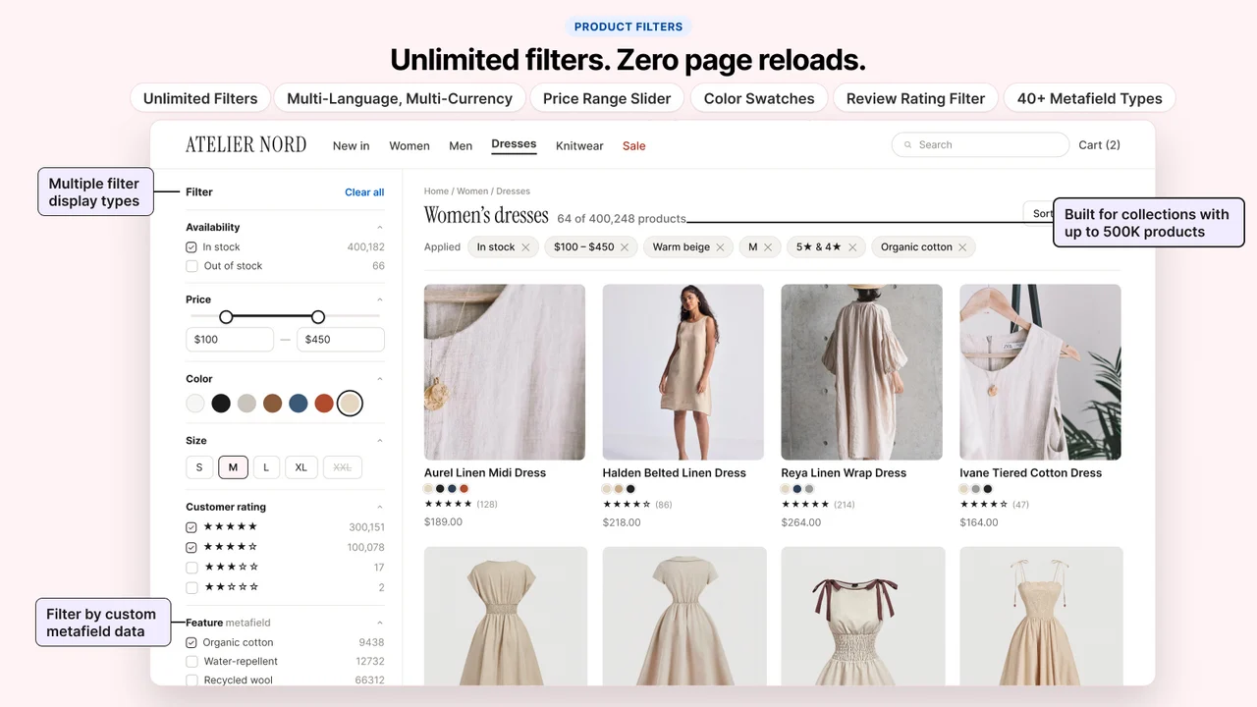Select size XL button
This screenshot has width=1257, height=707.
coord(301,467)
